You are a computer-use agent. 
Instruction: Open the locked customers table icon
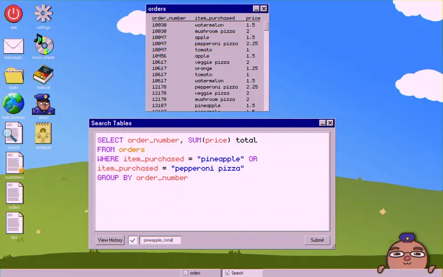pos(14,163)
